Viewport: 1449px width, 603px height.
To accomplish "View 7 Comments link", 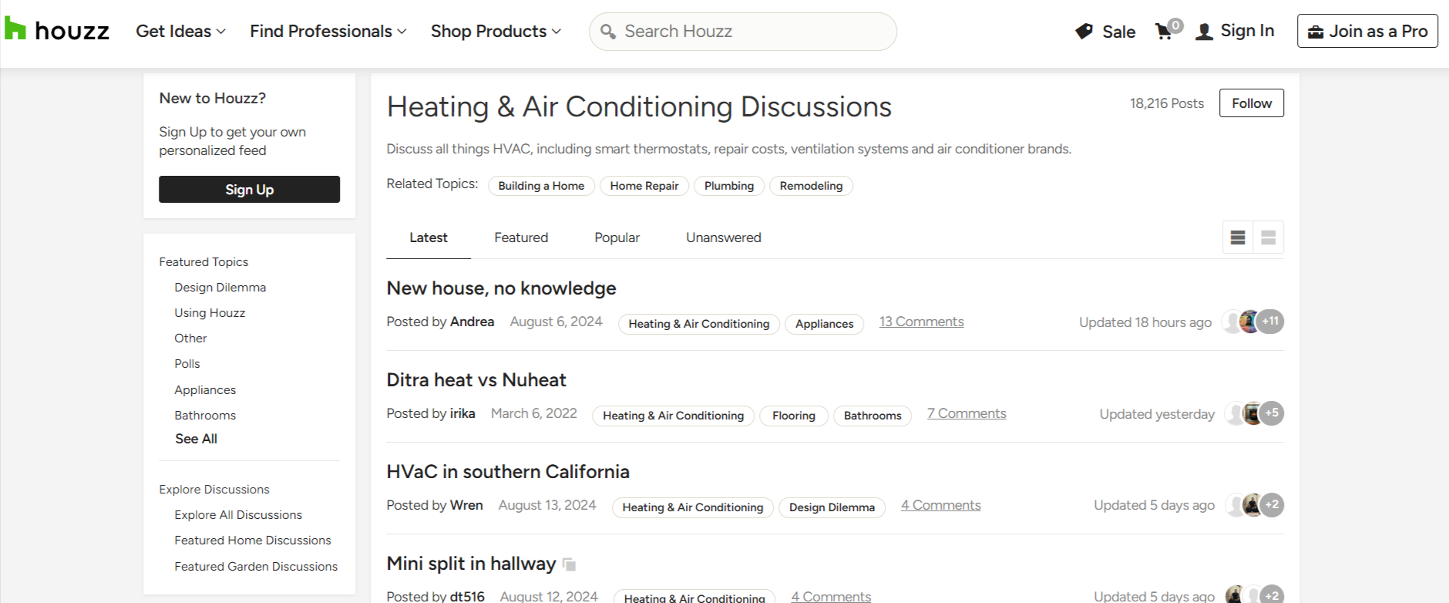I will (967, 413).
